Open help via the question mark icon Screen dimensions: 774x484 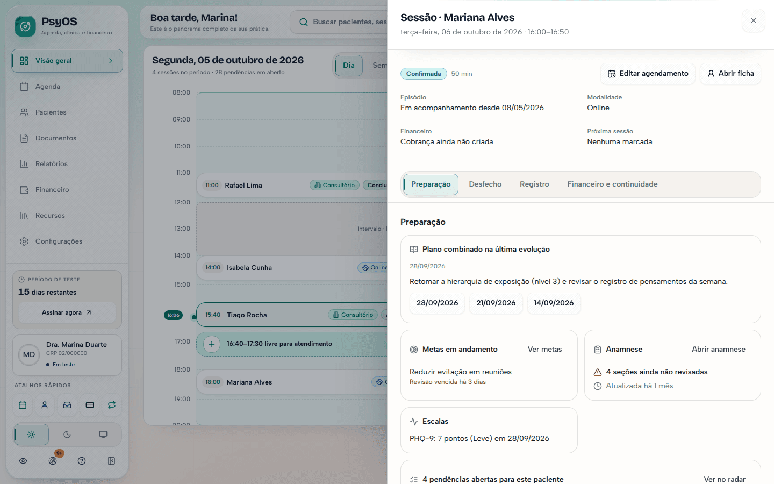click(x=82, y=461)
